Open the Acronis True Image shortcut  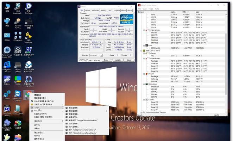click(x=7, y=52)
